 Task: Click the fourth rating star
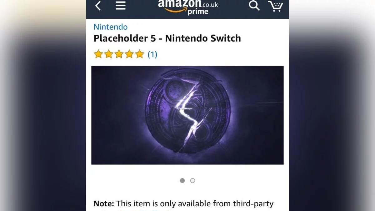point(129,54)
